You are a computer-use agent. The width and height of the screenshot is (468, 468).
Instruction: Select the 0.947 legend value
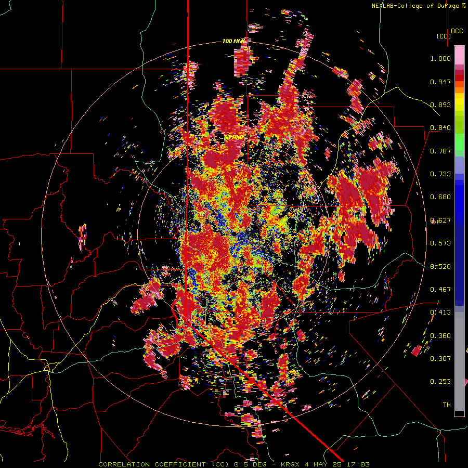click(x=440, y=82)
